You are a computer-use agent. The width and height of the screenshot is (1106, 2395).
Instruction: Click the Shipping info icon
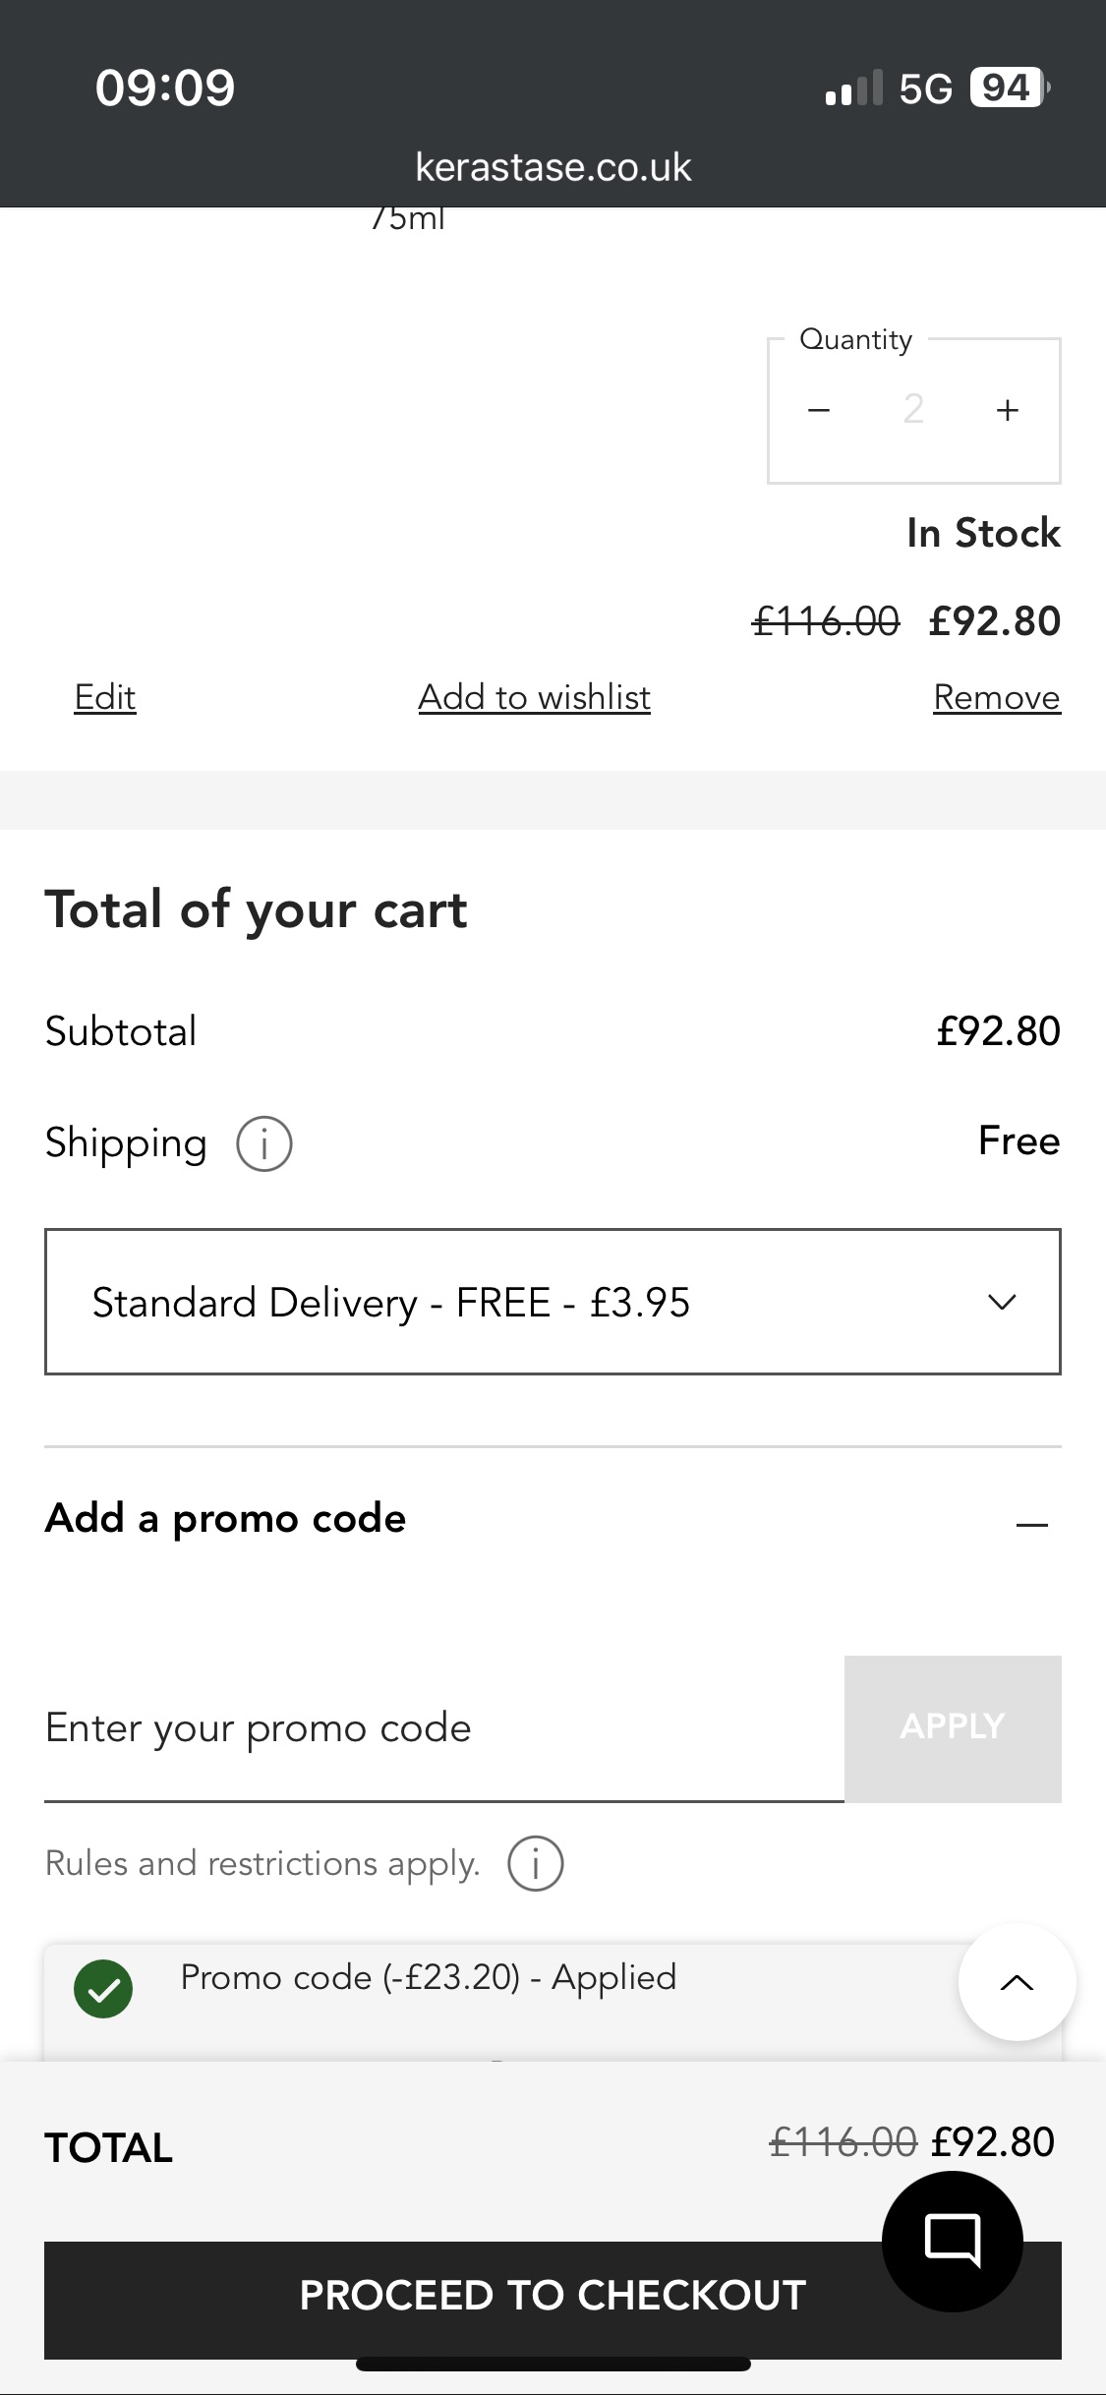[x=263, y=1143]
